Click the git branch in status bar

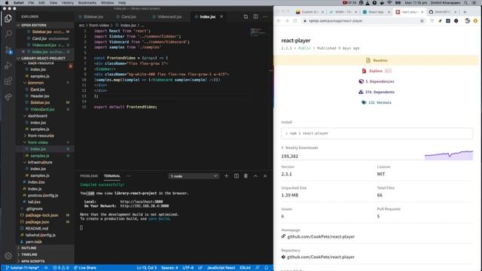pyautogui.click(x=22, y=268)
